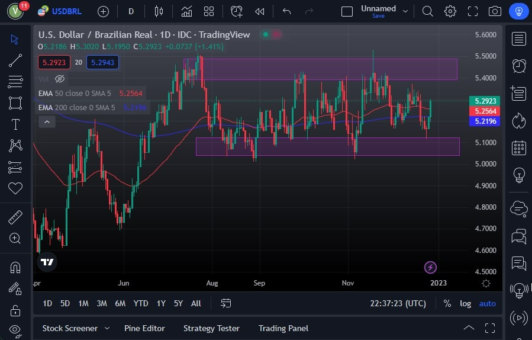The width and height of the screenshot is (532, 340).
Task: Open the forecasting and measurement tools
Action: pyautogui.click(x=15, y=167)
